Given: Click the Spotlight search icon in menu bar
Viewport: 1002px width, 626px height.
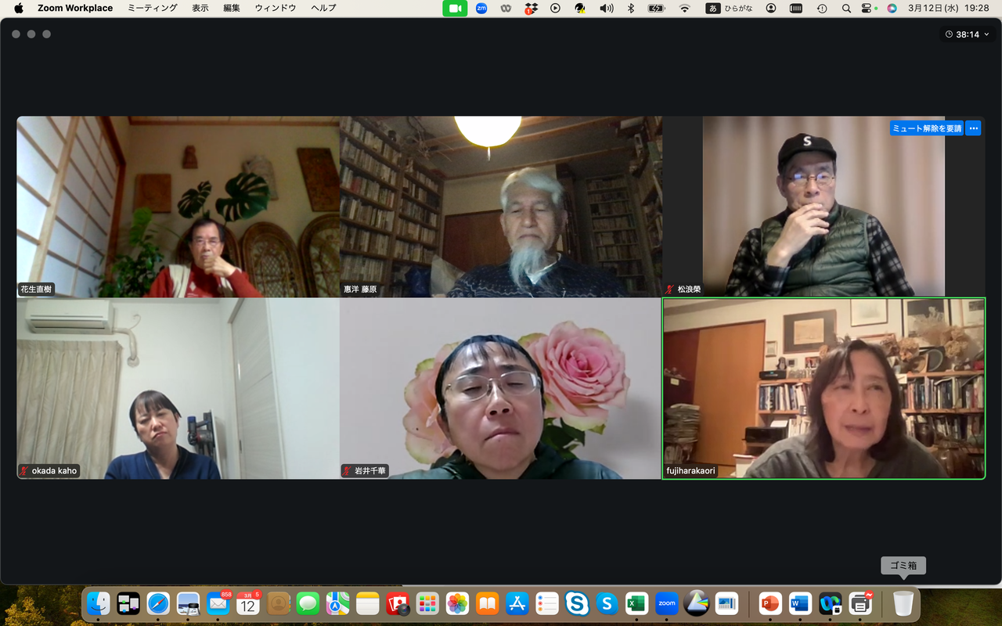Looking at the screenshot, I should tap(846, 8).
